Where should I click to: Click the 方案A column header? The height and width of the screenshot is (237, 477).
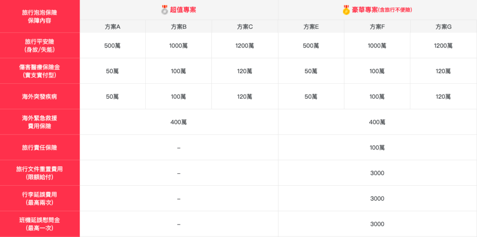pos(112,27)
